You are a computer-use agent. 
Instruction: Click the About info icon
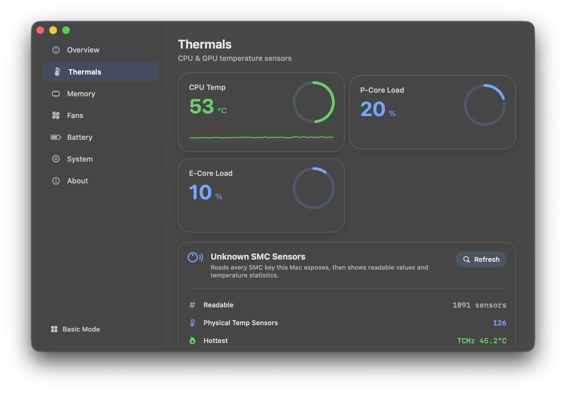pos(56,181)
